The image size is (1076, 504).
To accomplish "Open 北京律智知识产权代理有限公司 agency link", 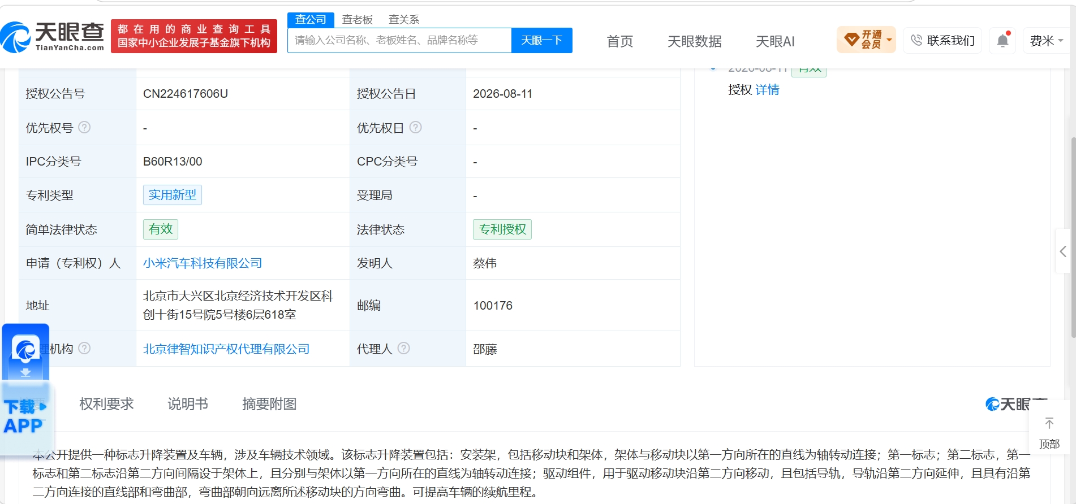I will [226, 349].
